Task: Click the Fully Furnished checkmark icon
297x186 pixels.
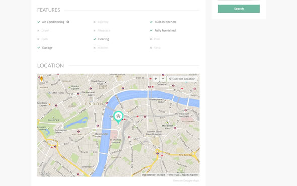Action: click(x=151, y=31)
